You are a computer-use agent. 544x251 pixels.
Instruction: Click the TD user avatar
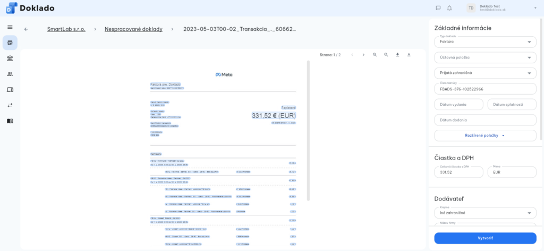471,8
